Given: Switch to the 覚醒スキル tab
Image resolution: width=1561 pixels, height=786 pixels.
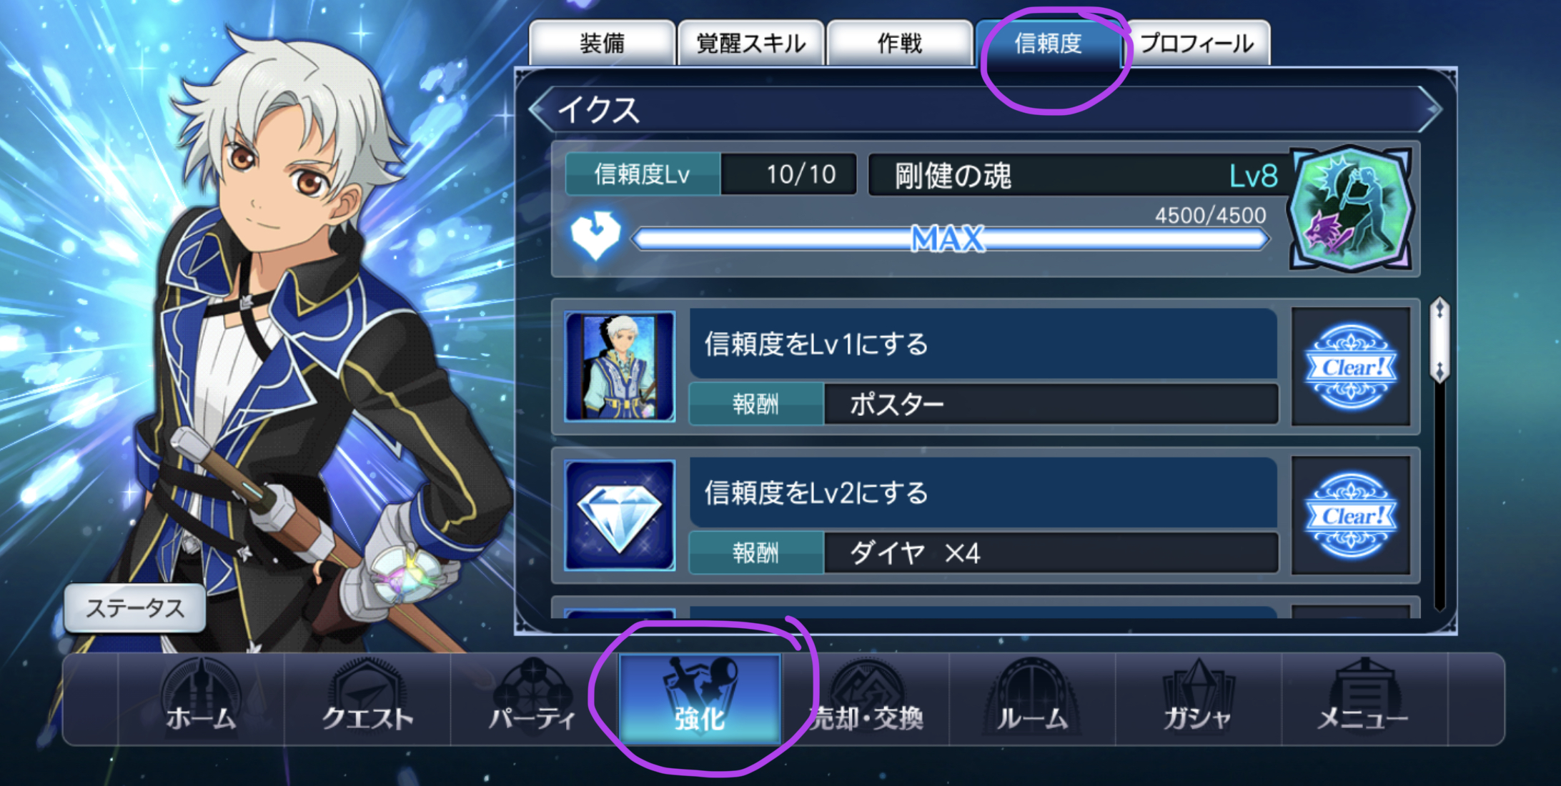Looking at the screenshot, I should (x=751, y=43).
